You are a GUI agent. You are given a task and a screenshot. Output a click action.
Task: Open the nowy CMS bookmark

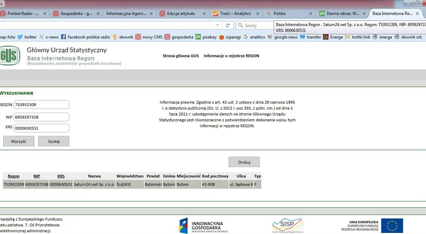[x=149, y=37]
